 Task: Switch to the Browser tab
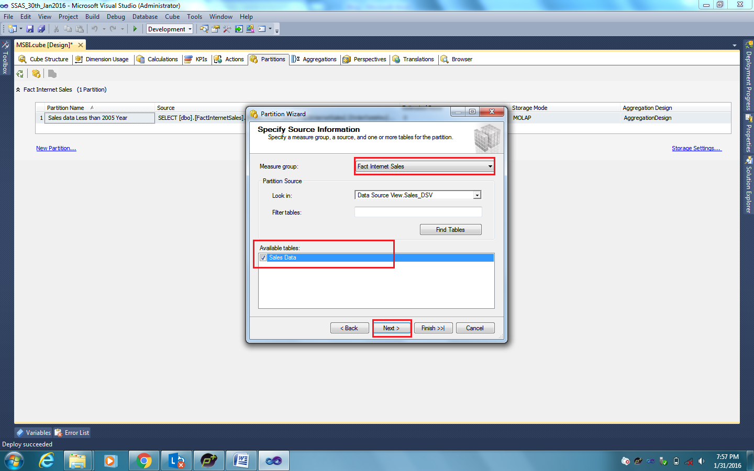pos(456,59)
